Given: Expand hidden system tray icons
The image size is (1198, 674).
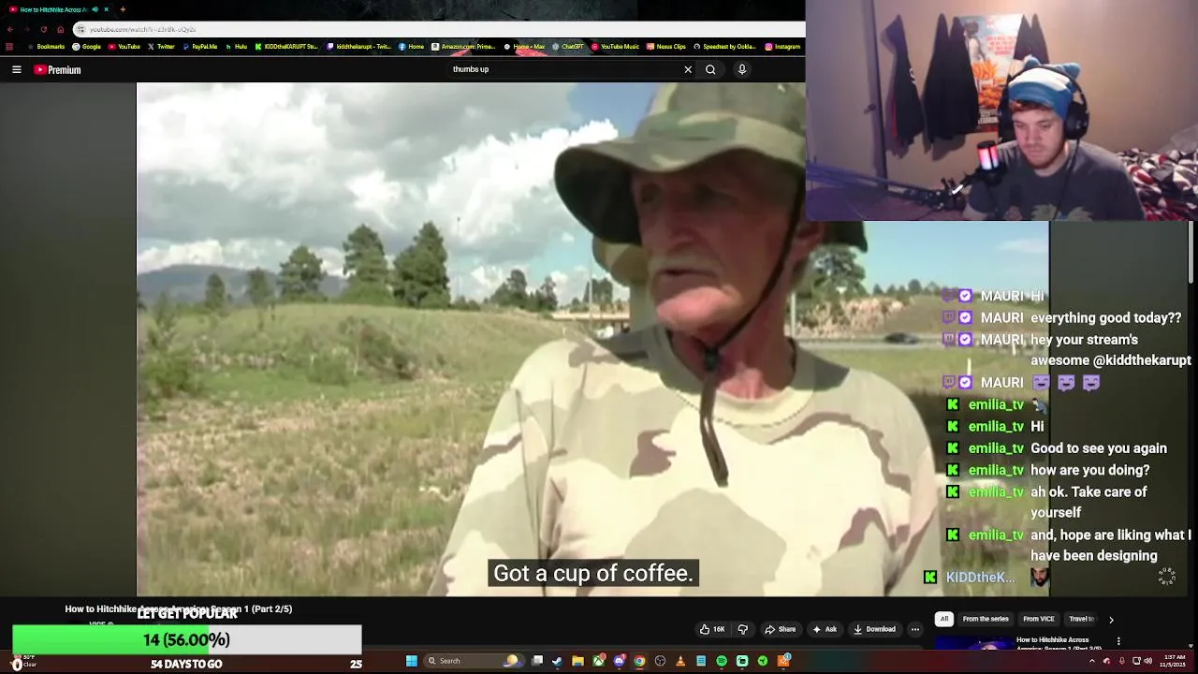Looking at the screenshot, I should click(1092, 661).
